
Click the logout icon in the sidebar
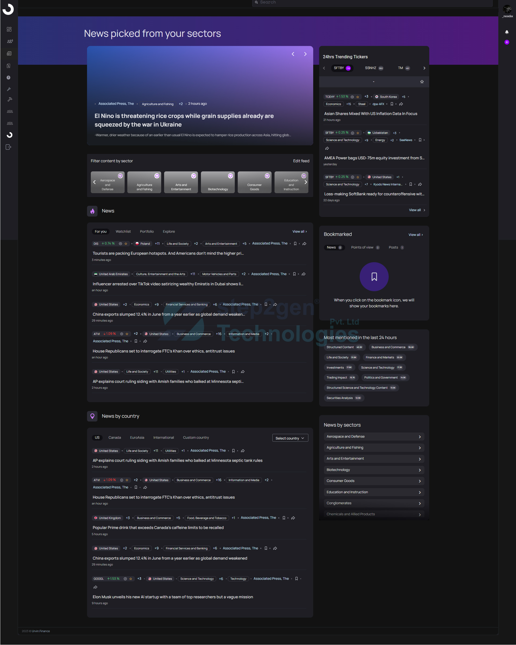coord(9,147)
